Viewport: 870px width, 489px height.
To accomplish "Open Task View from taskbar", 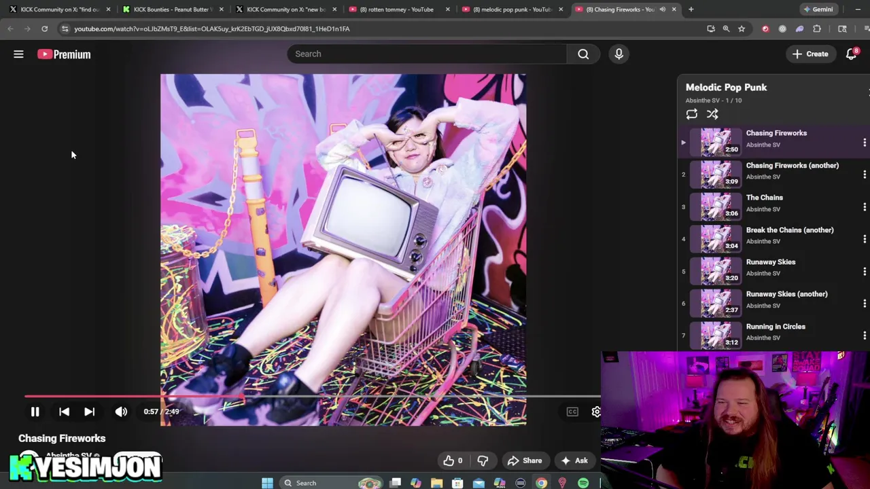I will [395, 483].
